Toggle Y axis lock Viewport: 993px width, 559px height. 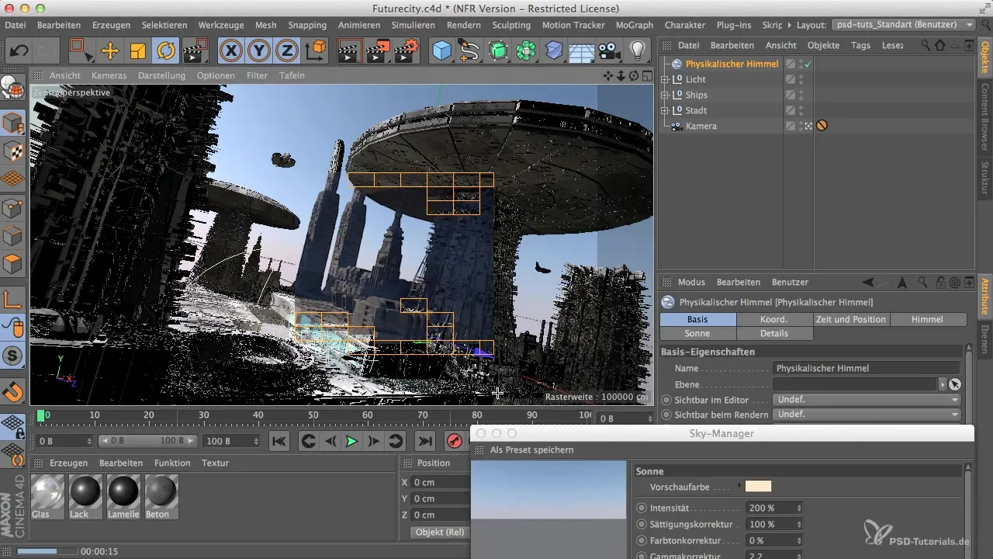[259, 51]
